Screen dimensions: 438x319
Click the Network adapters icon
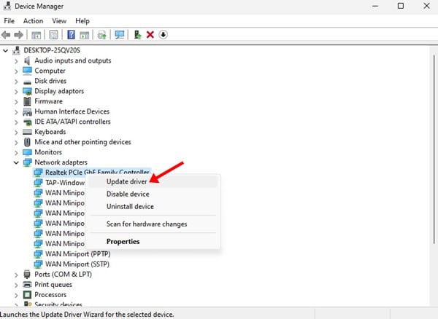tap(27, 162)
